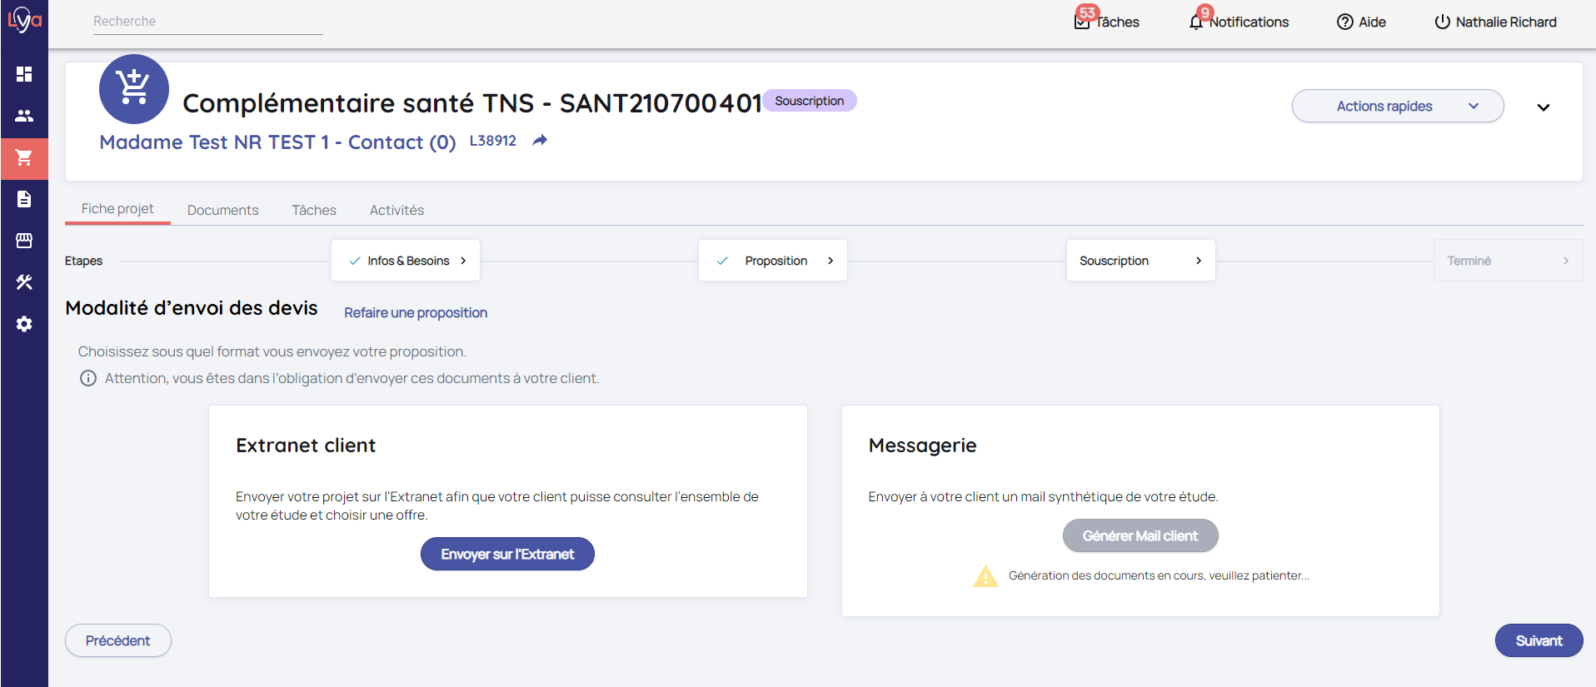Open the Infos & Besoins step
Screen dimensions: 1596x687
[406, 261]
